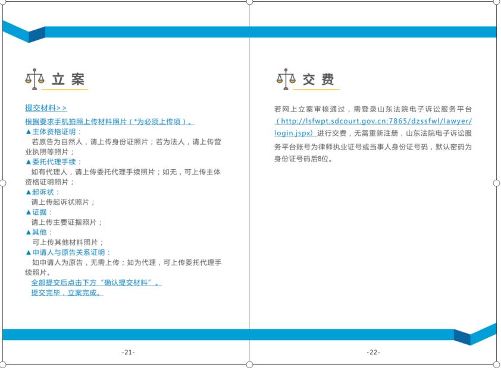Click the right middle resize handle
Screen dimensions: 501x368
click(x=497, y=183)
